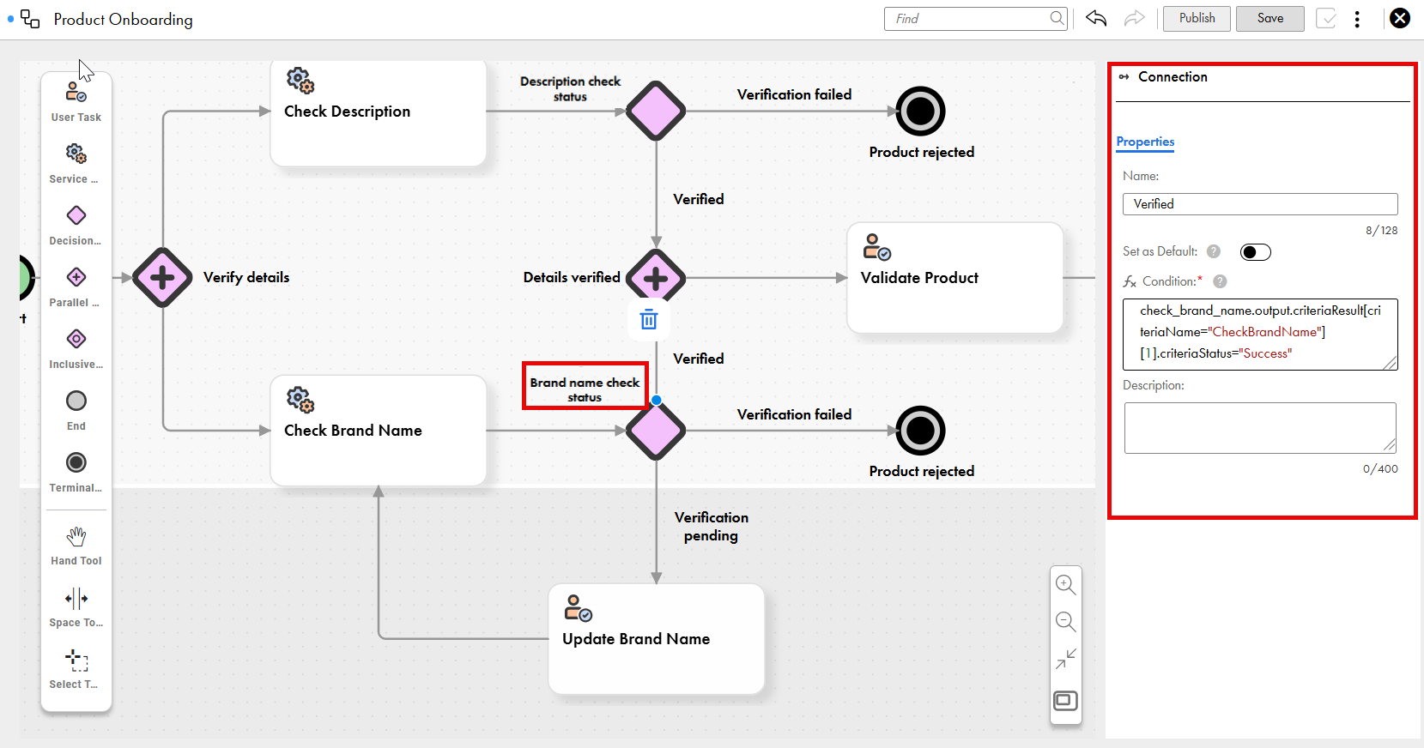
Task: Activate the Space Tool
Action: (76, 607)
